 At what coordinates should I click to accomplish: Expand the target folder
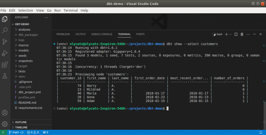tap(31, 66)
